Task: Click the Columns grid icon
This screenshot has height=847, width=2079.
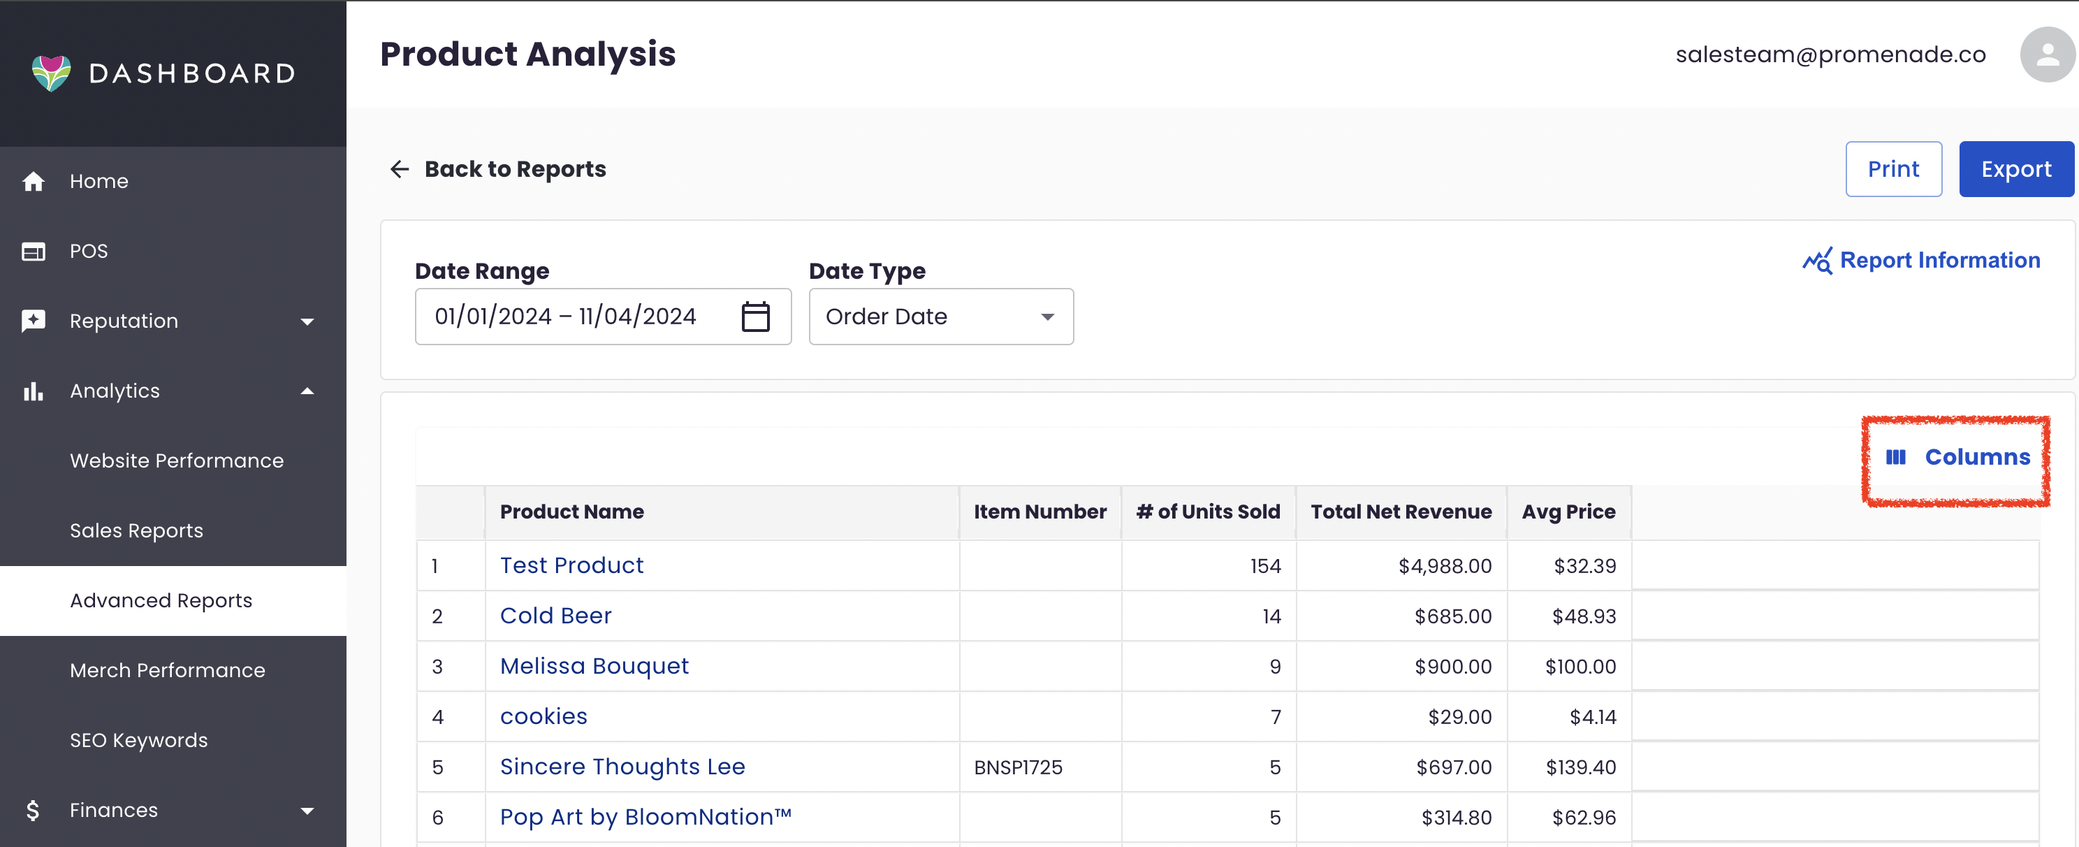Action: pyautogui.click(x=1896, y=457)
